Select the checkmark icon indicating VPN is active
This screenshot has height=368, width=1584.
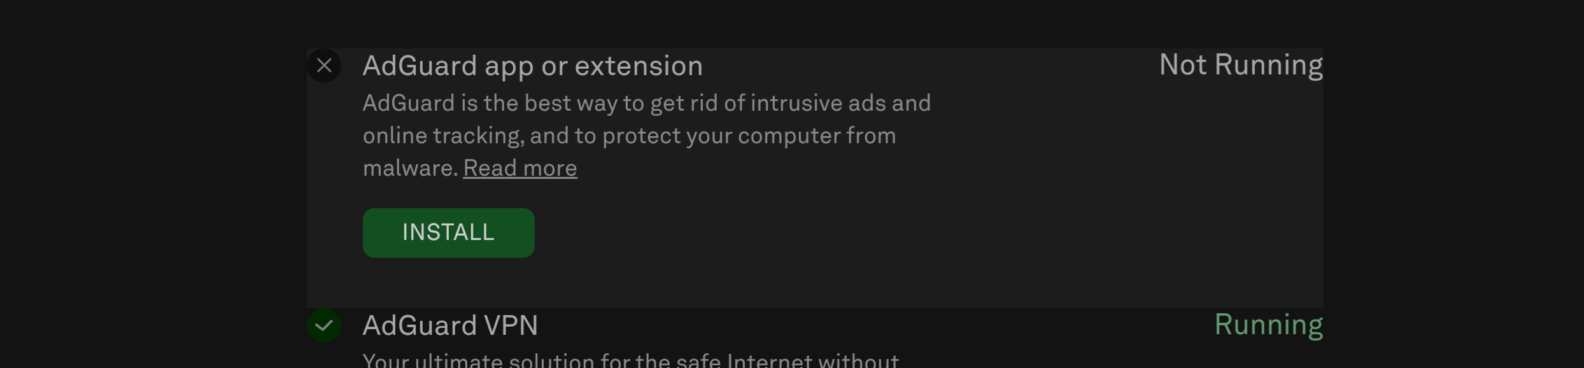(x=325, y=325)
